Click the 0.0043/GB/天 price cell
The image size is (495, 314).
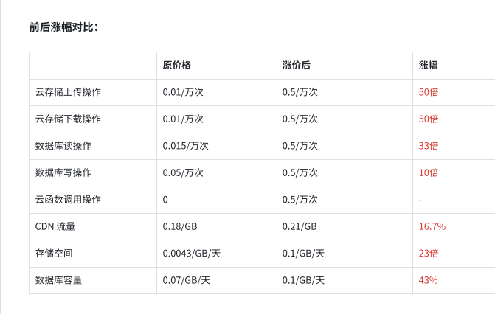[x=192, y=253]
